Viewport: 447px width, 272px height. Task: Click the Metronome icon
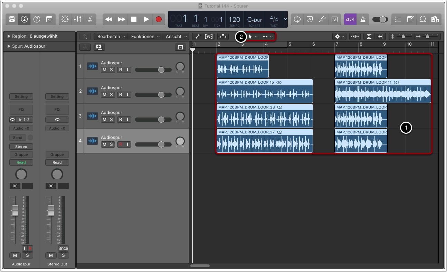(363, 19)
